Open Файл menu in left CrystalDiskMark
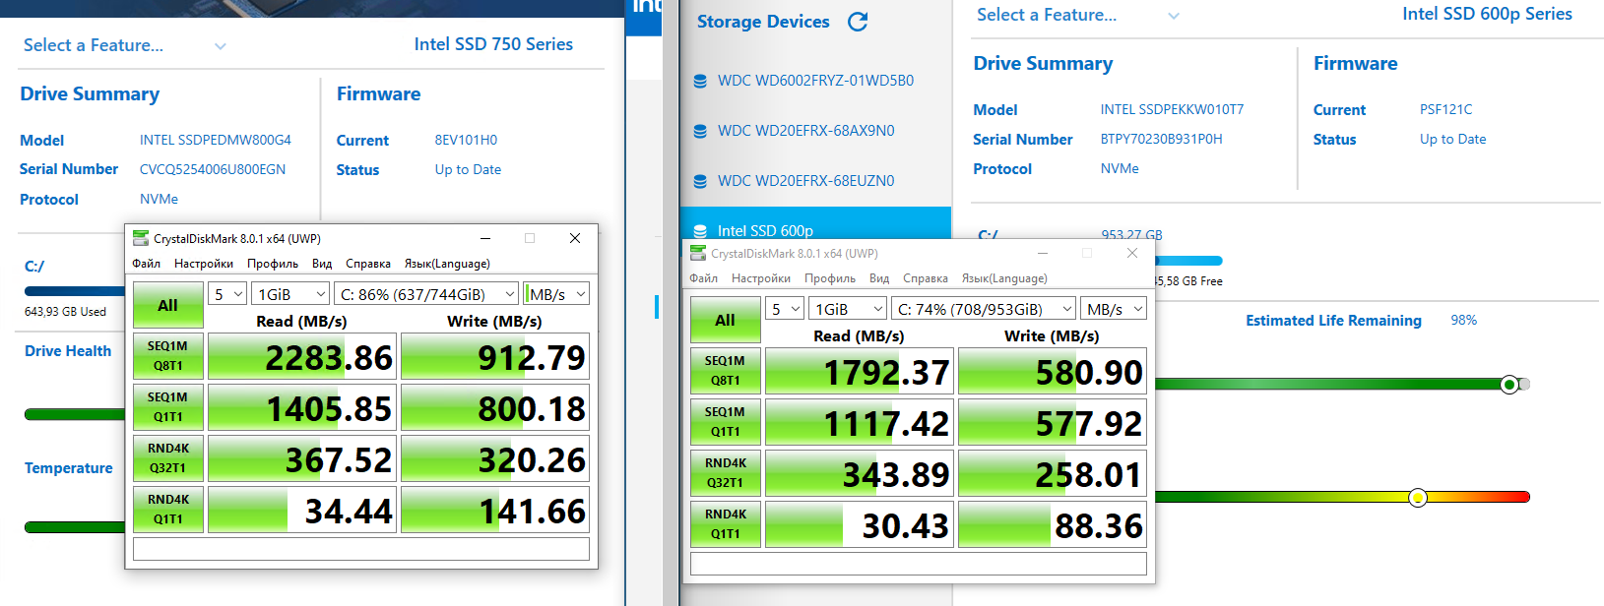This screenshot has height=606, width=1604. click(146, 264)
